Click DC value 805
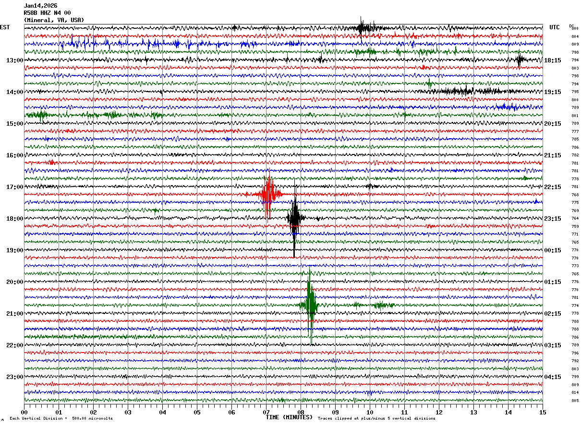 [x=575, y=401]
